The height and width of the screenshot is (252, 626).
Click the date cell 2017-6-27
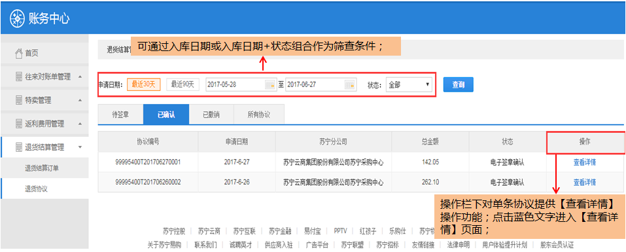pyautogui.click(x=236, y=162)
